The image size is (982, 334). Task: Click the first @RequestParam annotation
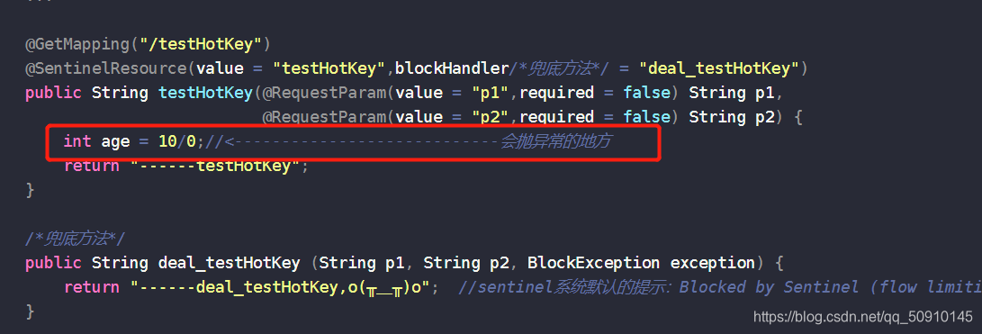tap(324, 93)
